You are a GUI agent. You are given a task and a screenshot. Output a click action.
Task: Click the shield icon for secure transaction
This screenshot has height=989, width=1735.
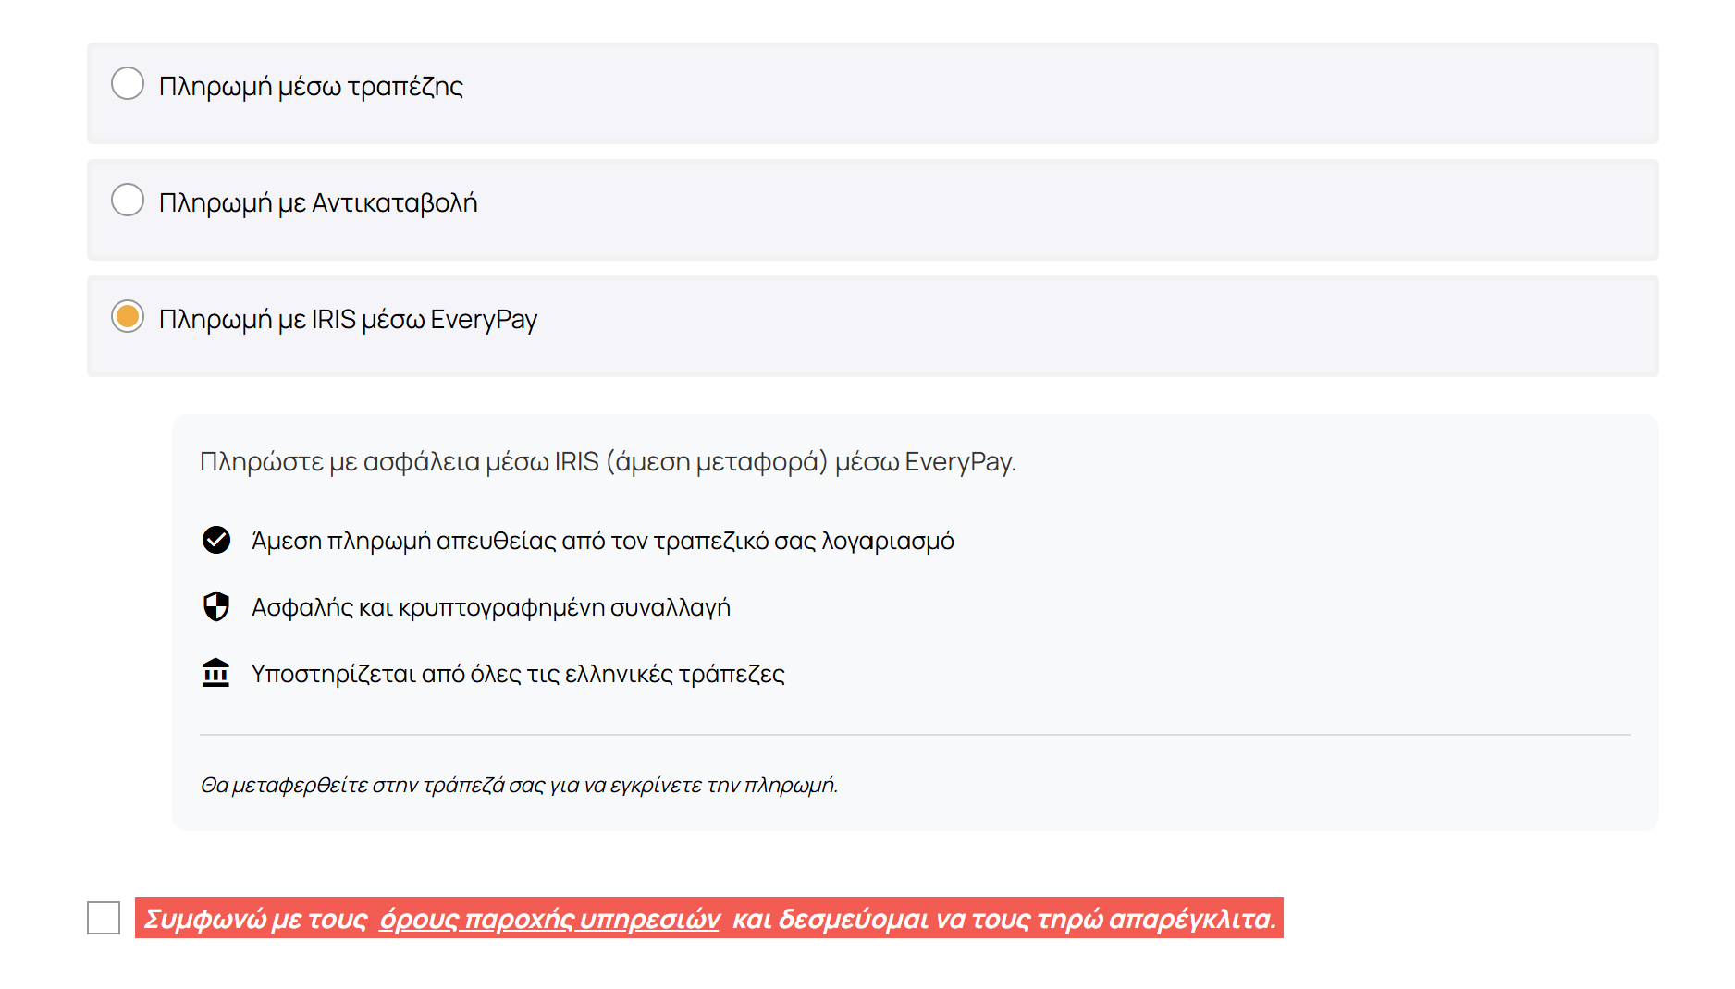(216, 607)
